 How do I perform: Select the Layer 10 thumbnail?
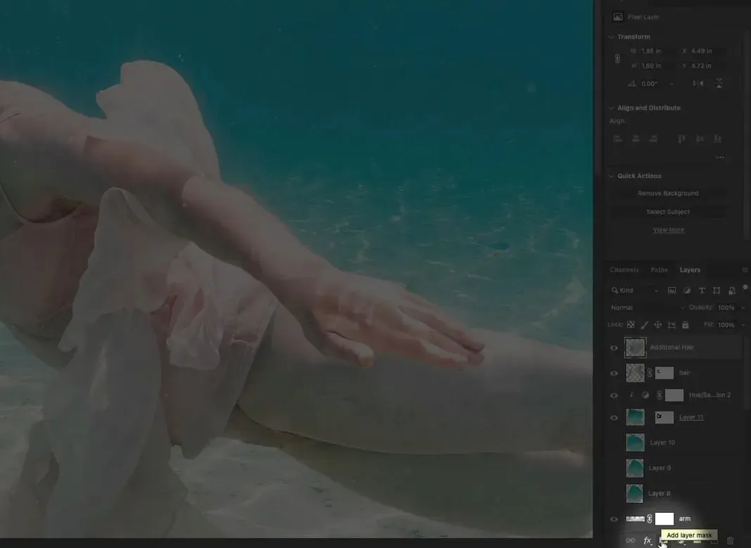coord(635,442)
